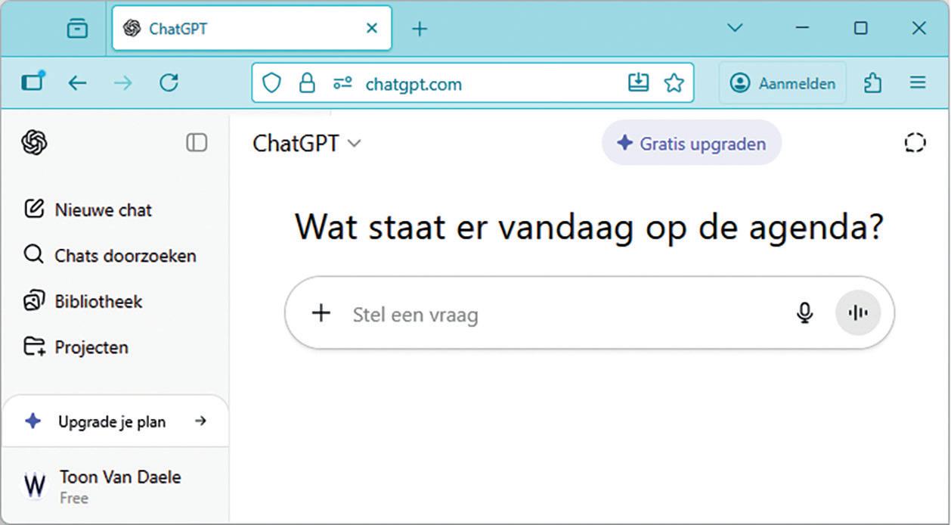Collapse the sidebar with panel icon

pos(197,142)
